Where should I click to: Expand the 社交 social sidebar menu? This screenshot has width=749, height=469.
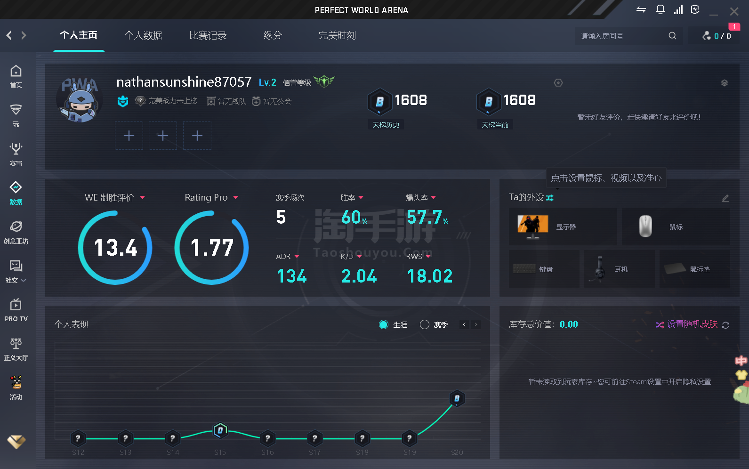point(16,271)
